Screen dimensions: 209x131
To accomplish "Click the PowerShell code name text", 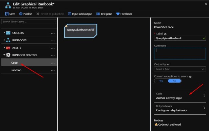I will (164, 27).
